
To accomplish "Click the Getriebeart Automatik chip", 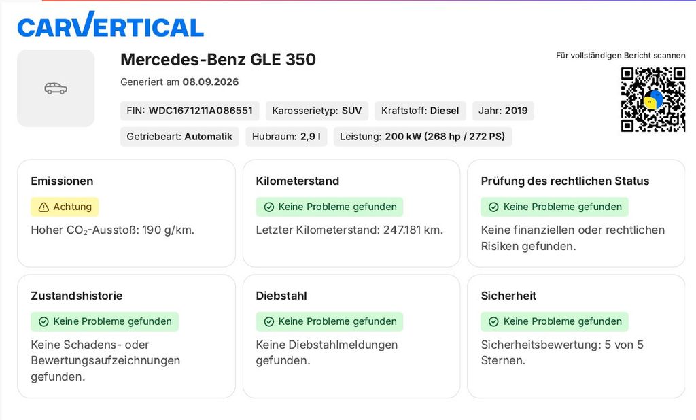I will (179, 137).
